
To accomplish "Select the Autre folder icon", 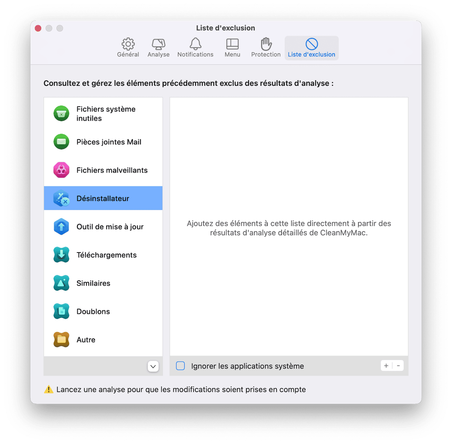I will click(x=61, y=340).
